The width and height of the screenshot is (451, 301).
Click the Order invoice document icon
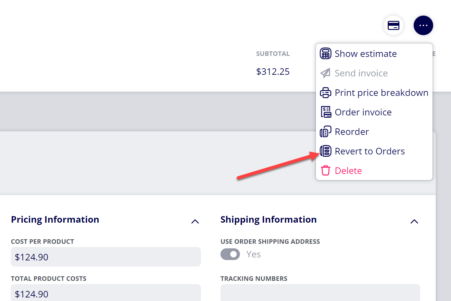pos(326,112)
